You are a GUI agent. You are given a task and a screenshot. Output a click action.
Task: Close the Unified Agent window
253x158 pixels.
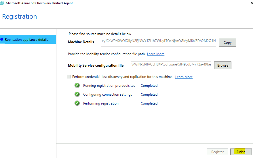click(252, 3)
